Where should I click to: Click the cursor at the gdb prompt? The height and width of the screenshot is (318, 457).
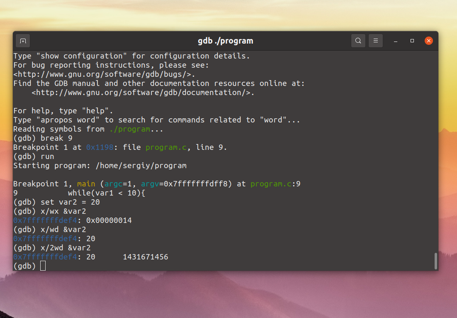pos(43,266)
